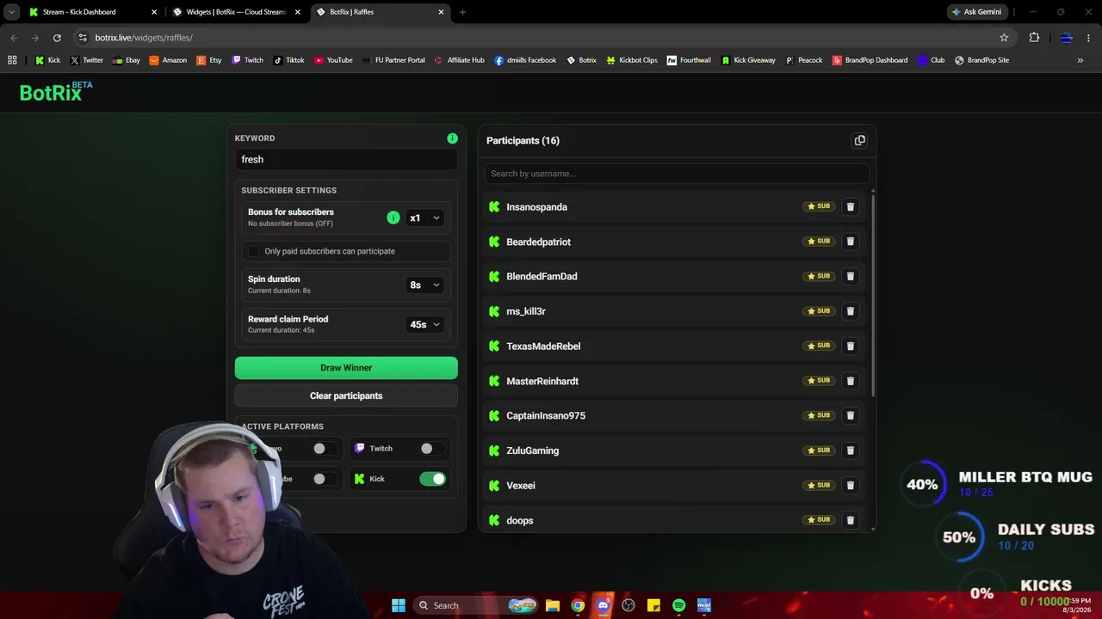1102x619 pixels.
Task: Enable only paid subscribers can participate
Action: [253, 251]
